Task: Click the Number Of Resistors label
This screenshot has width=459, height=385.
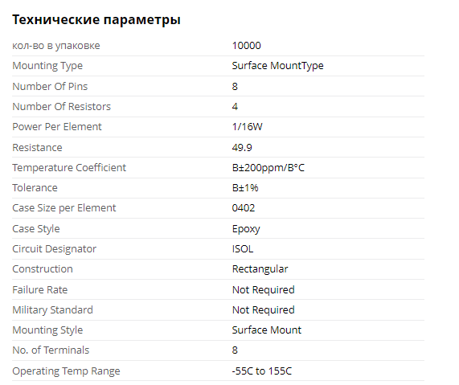Action: [x=61, y=107]
